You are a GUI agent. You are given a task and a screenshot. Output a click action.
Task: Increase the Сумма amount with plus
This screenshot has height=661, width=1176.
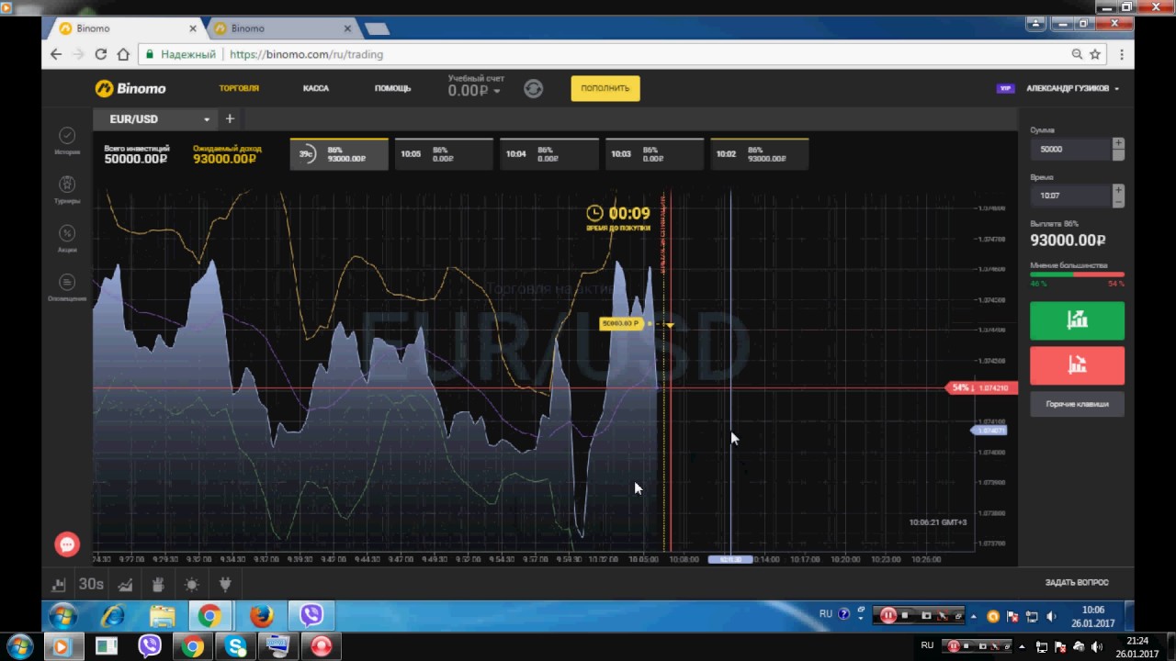coord(1118,143)
